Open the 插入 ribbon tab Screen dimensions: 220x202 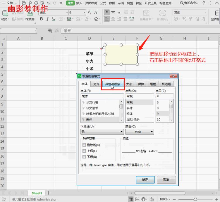79,3
